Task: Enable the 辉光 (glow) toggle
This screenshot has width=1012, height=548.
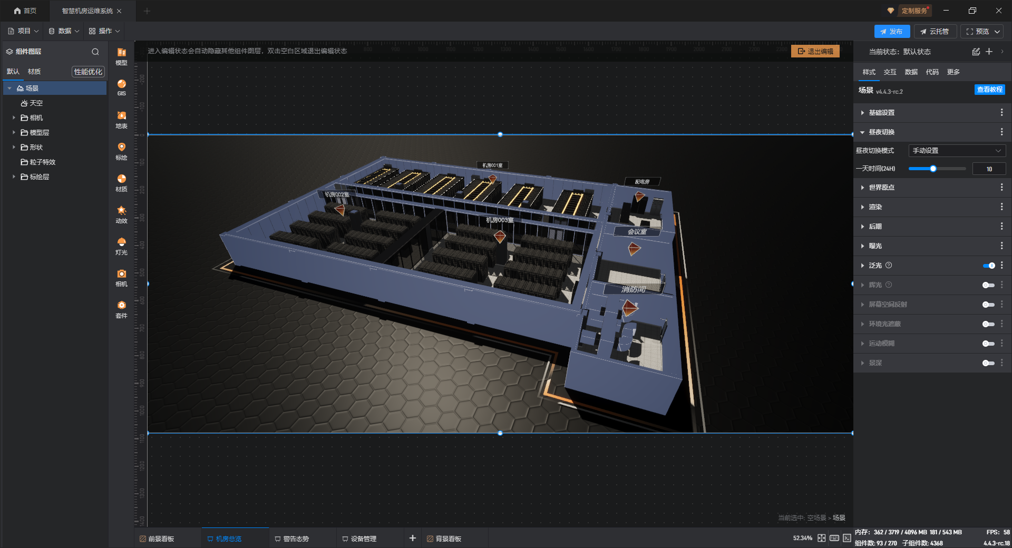Action: tap(988, 285)
